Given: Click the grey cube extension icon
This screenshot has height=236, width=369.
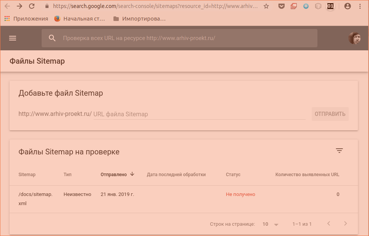Looking at the screenshot, I should pyautogui.click(x=318, y=6).
